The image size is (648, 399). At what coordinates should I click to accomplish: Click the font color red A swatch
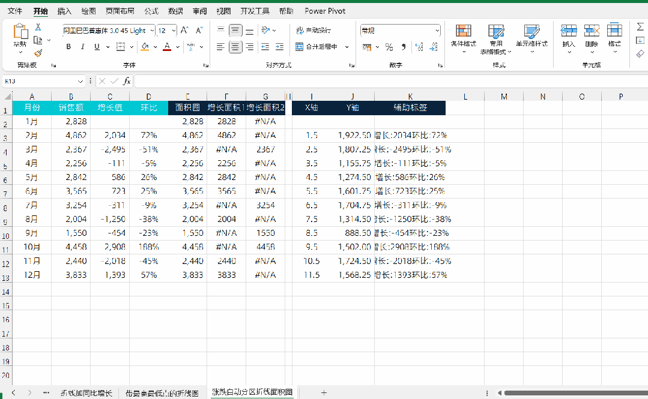tap(167, 47)
